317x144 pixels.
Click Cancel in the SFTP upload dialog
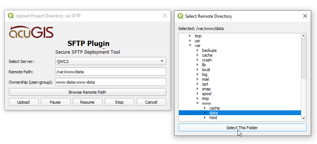(151, 102)
